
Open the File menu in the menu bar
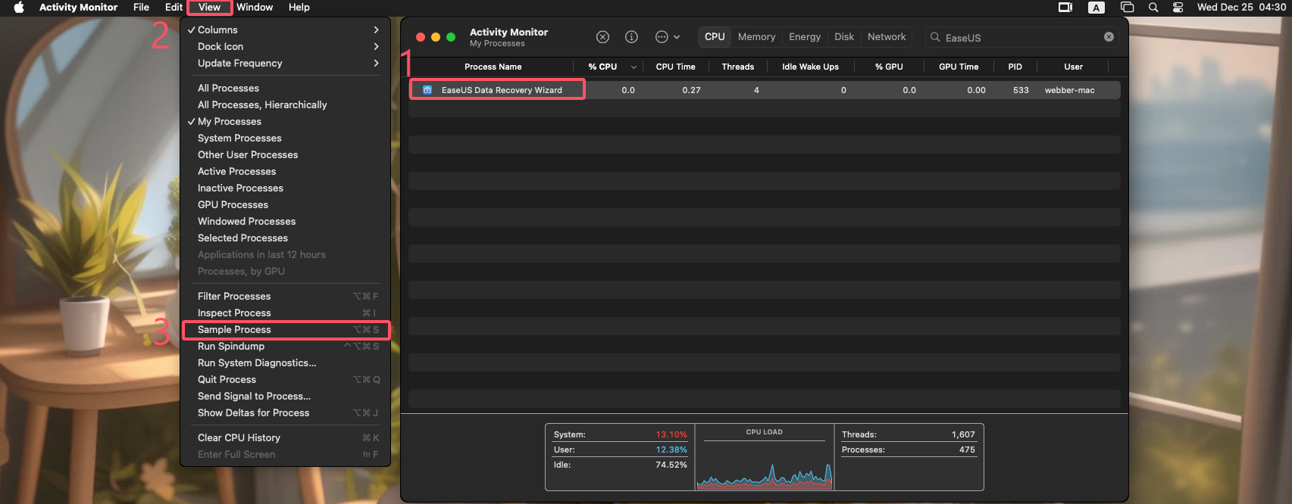[x=141, y=8]
